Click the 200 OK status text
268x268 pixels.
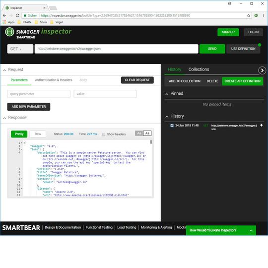click(x=68, y=134)
